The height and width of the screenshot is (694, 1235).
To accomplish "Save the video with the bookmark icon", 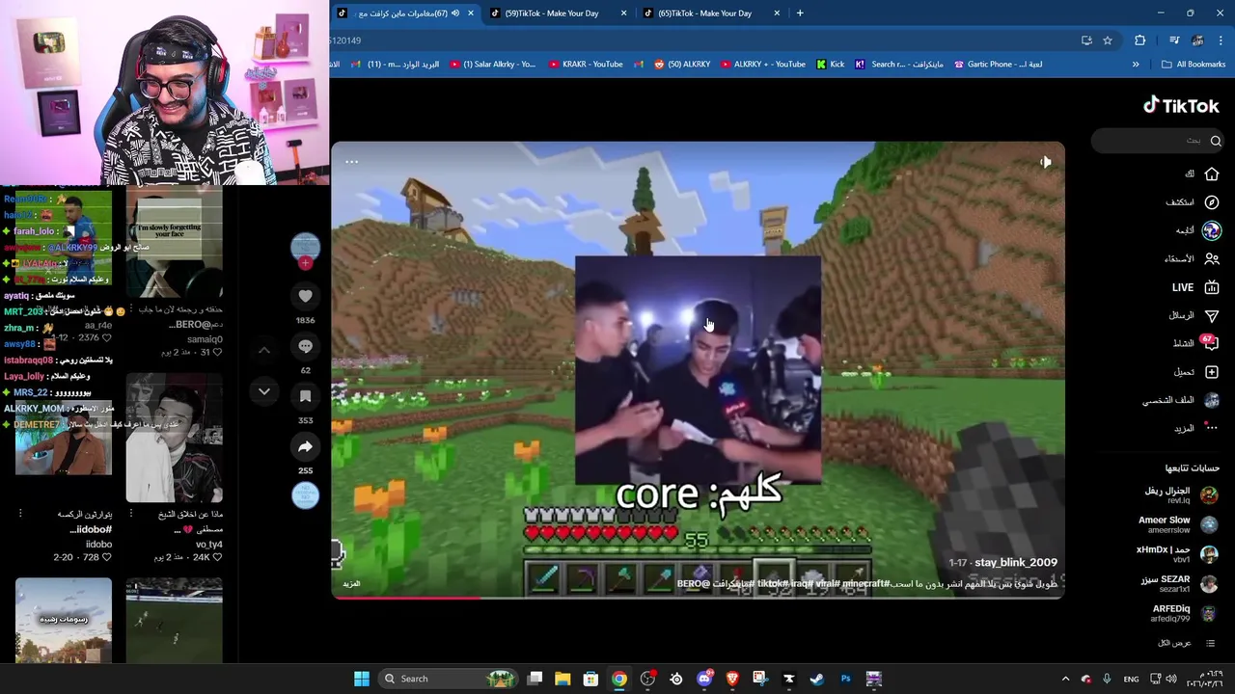I will tap(305, 396).
